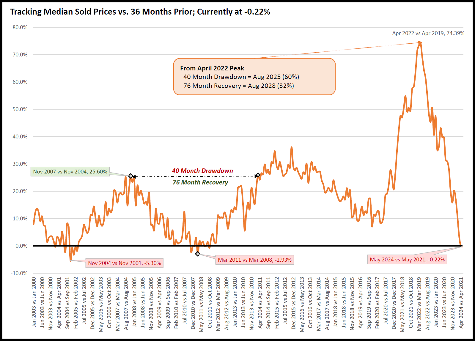
Task: Click the "Mar 2011 vs Mar 2008, -2.93%" callout
Action: tap(255, 260)
